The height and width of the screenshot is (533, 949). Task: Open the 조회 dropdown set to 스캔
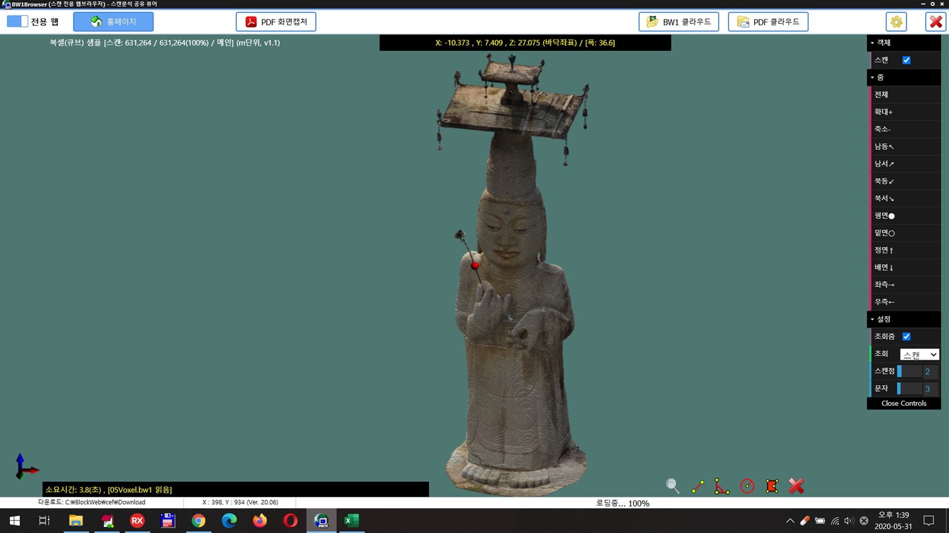pos(919,354)
